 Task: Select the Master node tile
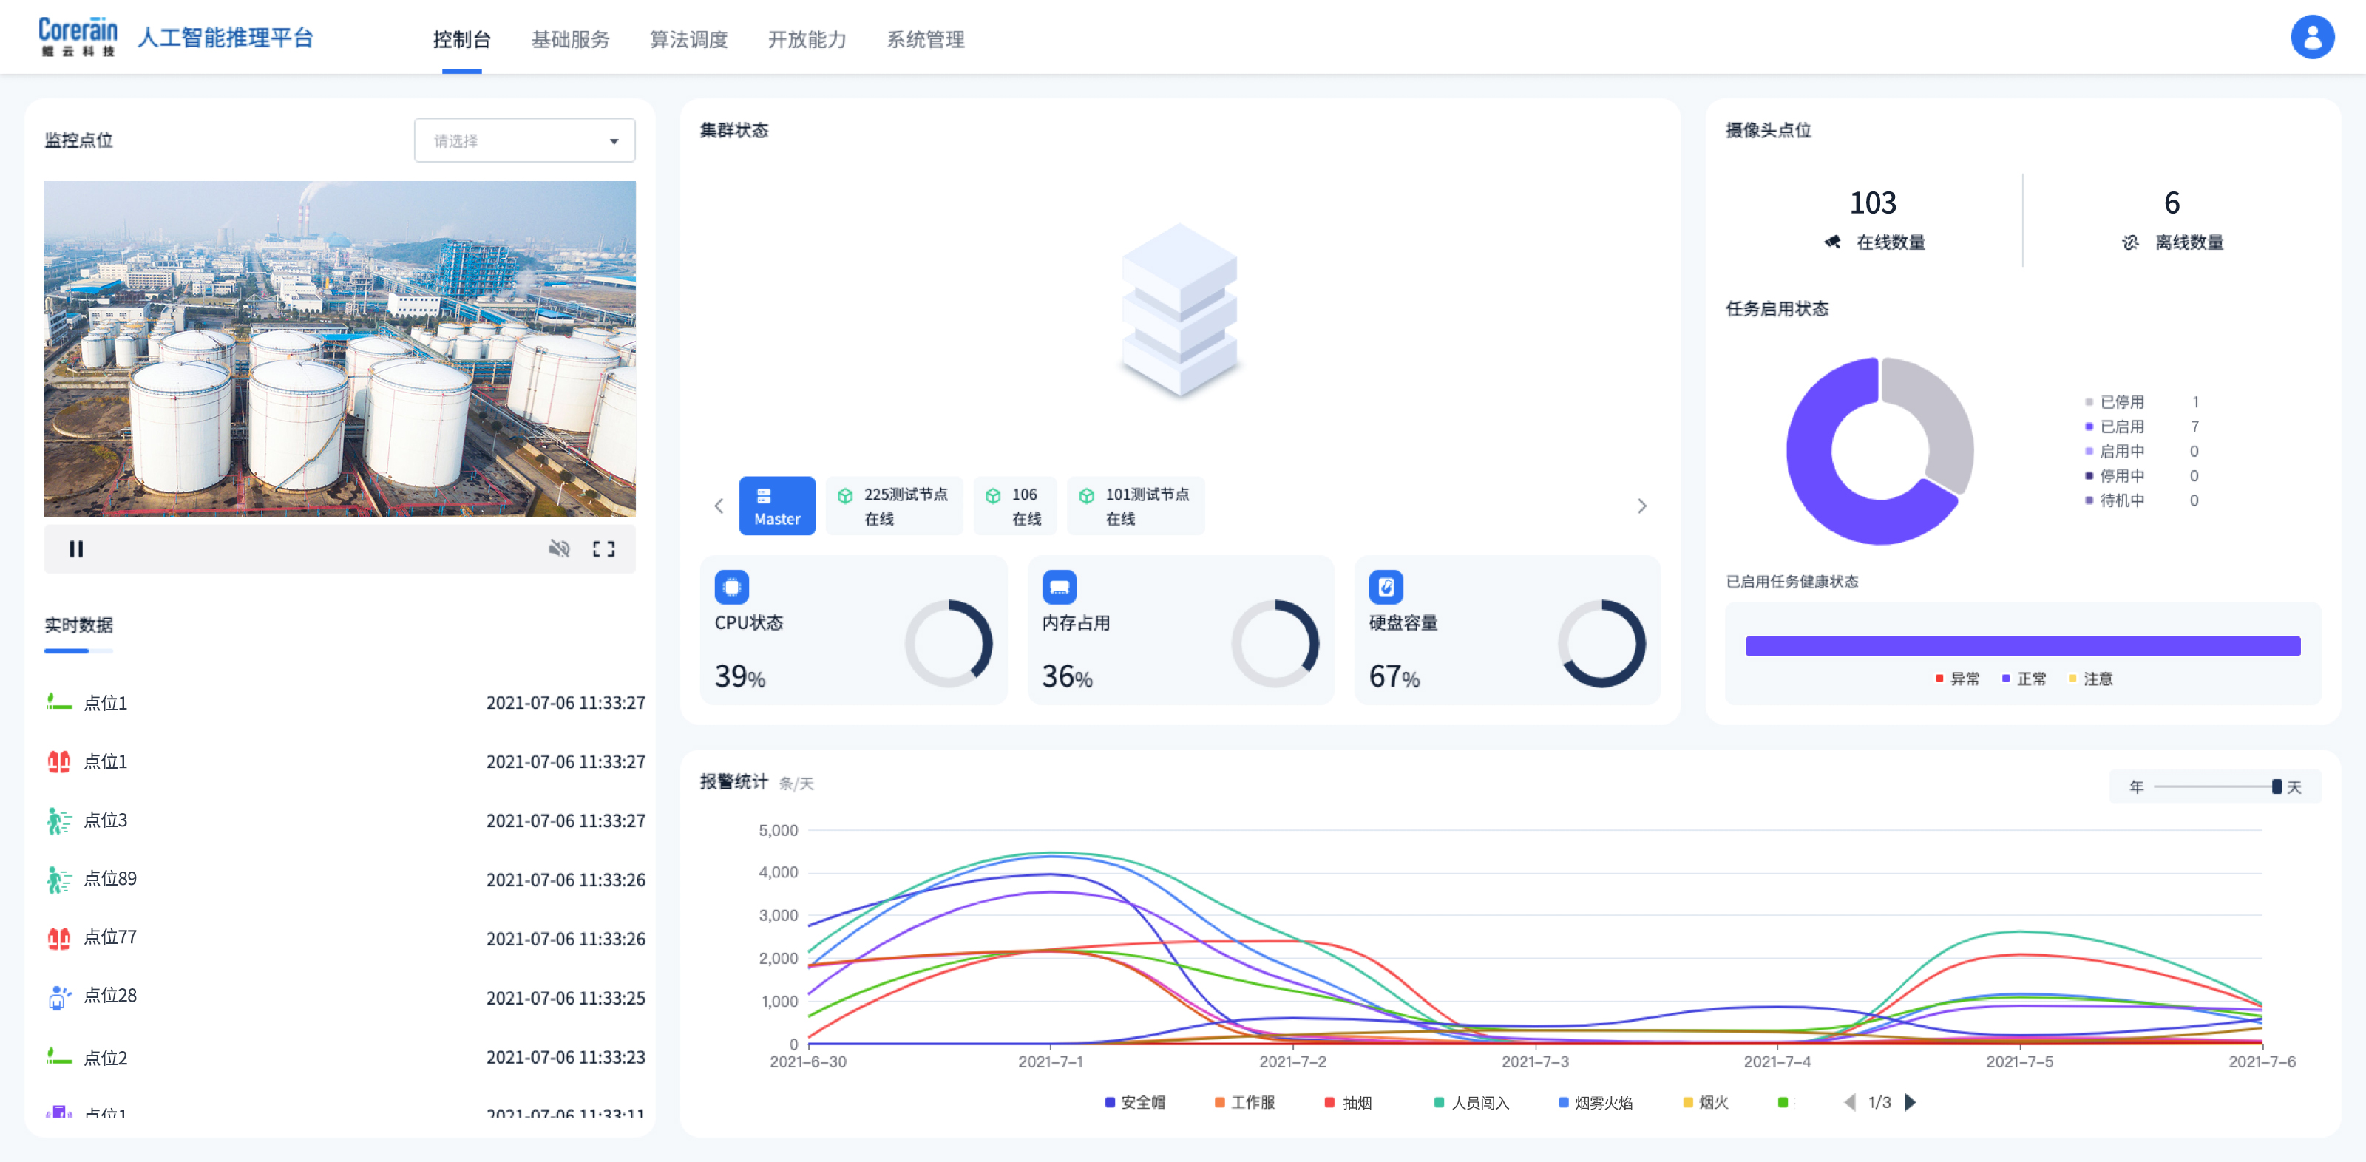click(776, 505)
